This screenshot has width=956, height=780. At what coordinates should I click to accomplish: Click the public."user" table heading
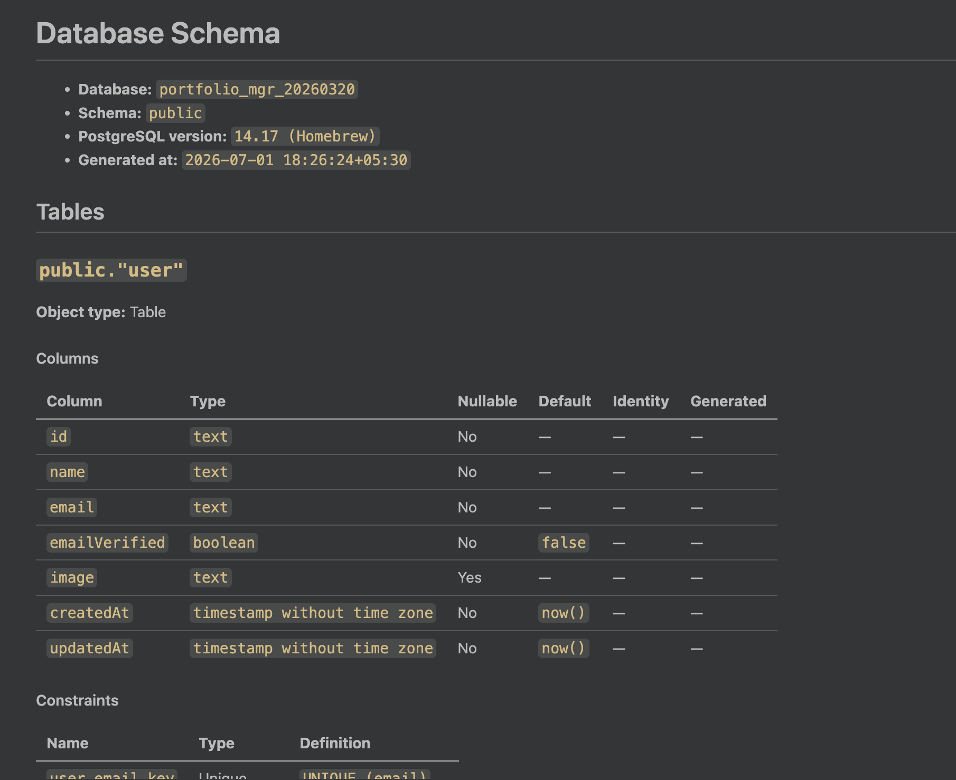tap(111, 270)
